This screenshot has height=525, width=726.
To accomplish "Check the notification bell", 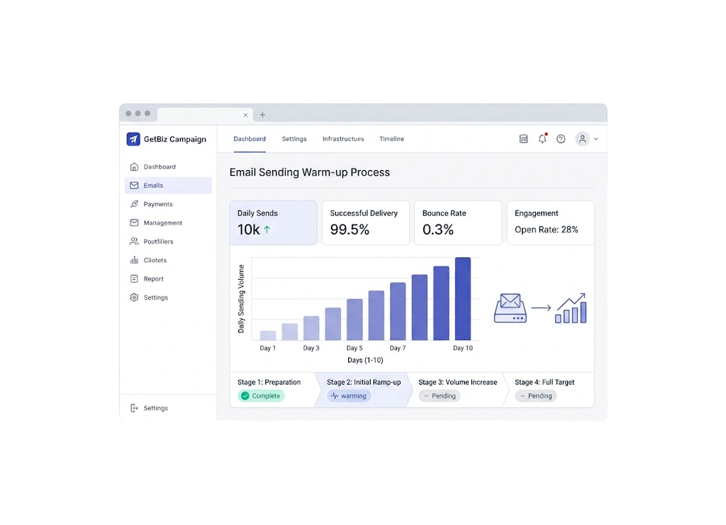I will (x=542, y=139).
